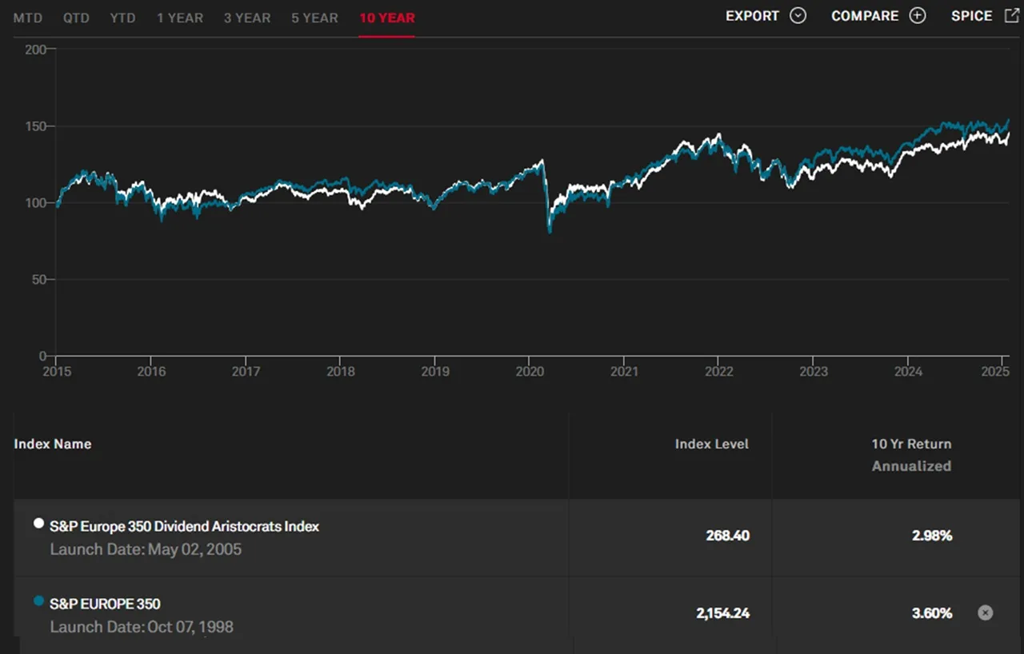Click the Index Level column header
The width and height of the screenshot is (1024, 654).
point(712,444)
